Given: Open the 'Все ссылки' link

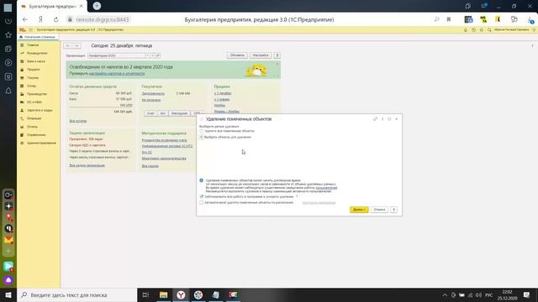Looking at the screenshot, I should (x=150, y=166).
